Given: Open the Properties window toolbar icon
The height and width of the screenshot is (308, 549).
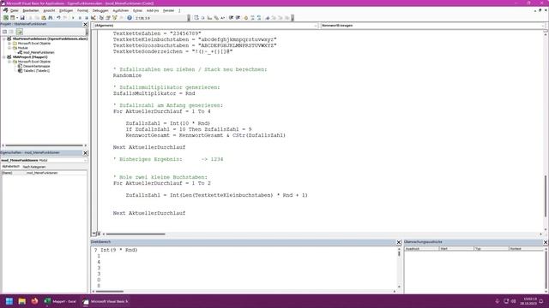Looking at the screenshot, I should click(x=108, y=18).
